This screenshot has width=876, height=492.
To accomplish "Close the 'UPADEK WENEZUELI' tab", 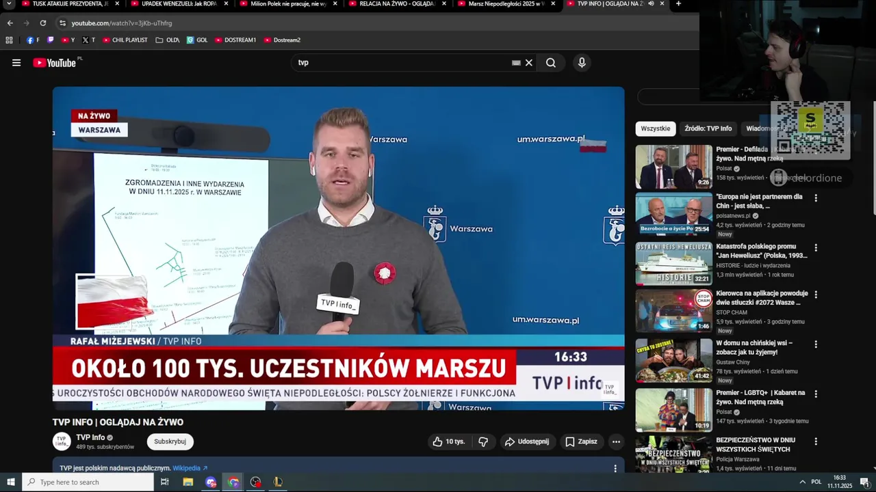I will coord(227,4).
